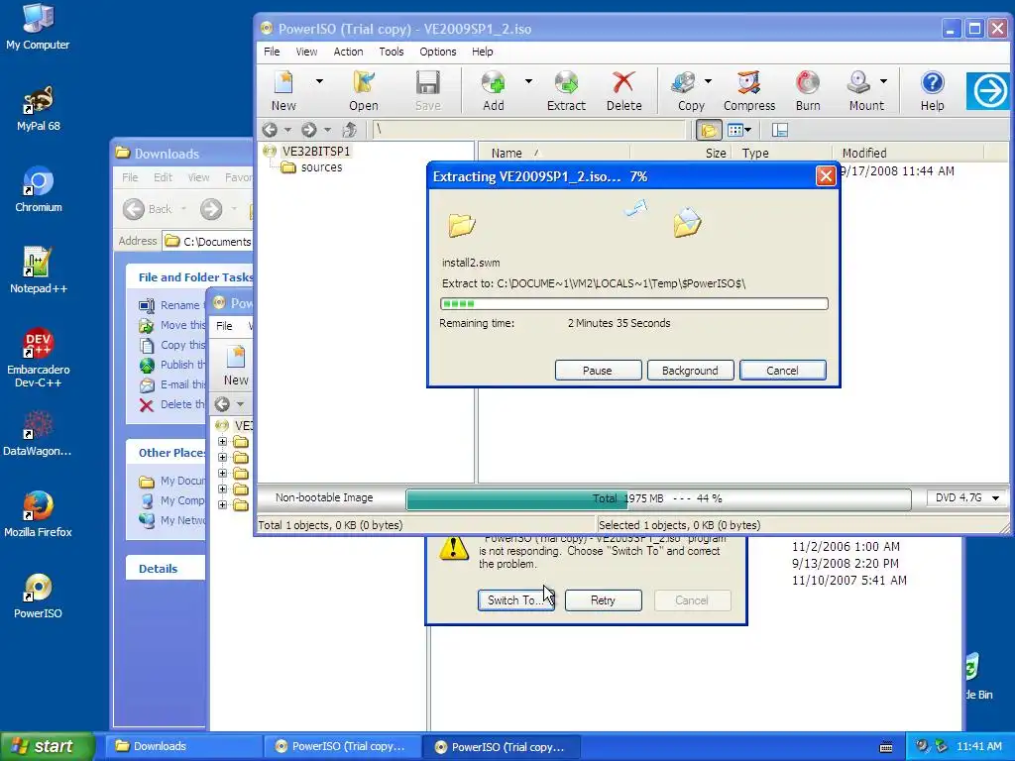Click the Forward navigation arrow in PowerISO
This screenshot has width=1015, height=761.
[x=309, y=130]
